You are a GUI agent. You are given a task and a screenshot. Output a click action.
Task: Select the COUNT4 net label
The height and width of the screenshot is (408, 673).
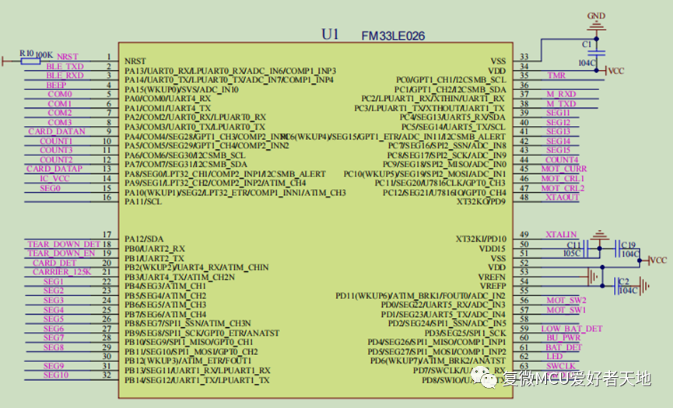click(x=562, y=159)
